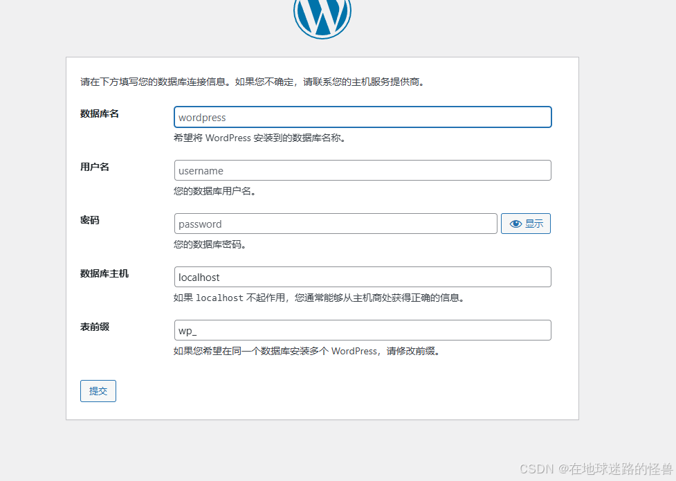Click the 数据库名 label
This screenshot has height=481, width=676.
coord(100,114)
